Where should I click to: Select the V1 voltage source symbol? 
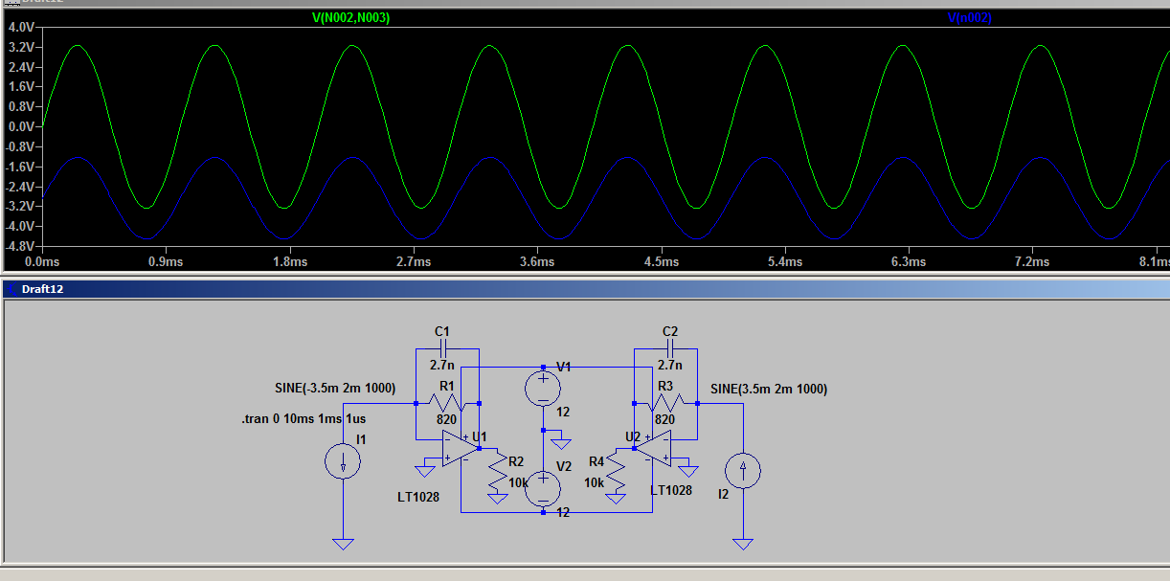click(x=543, y=387)
